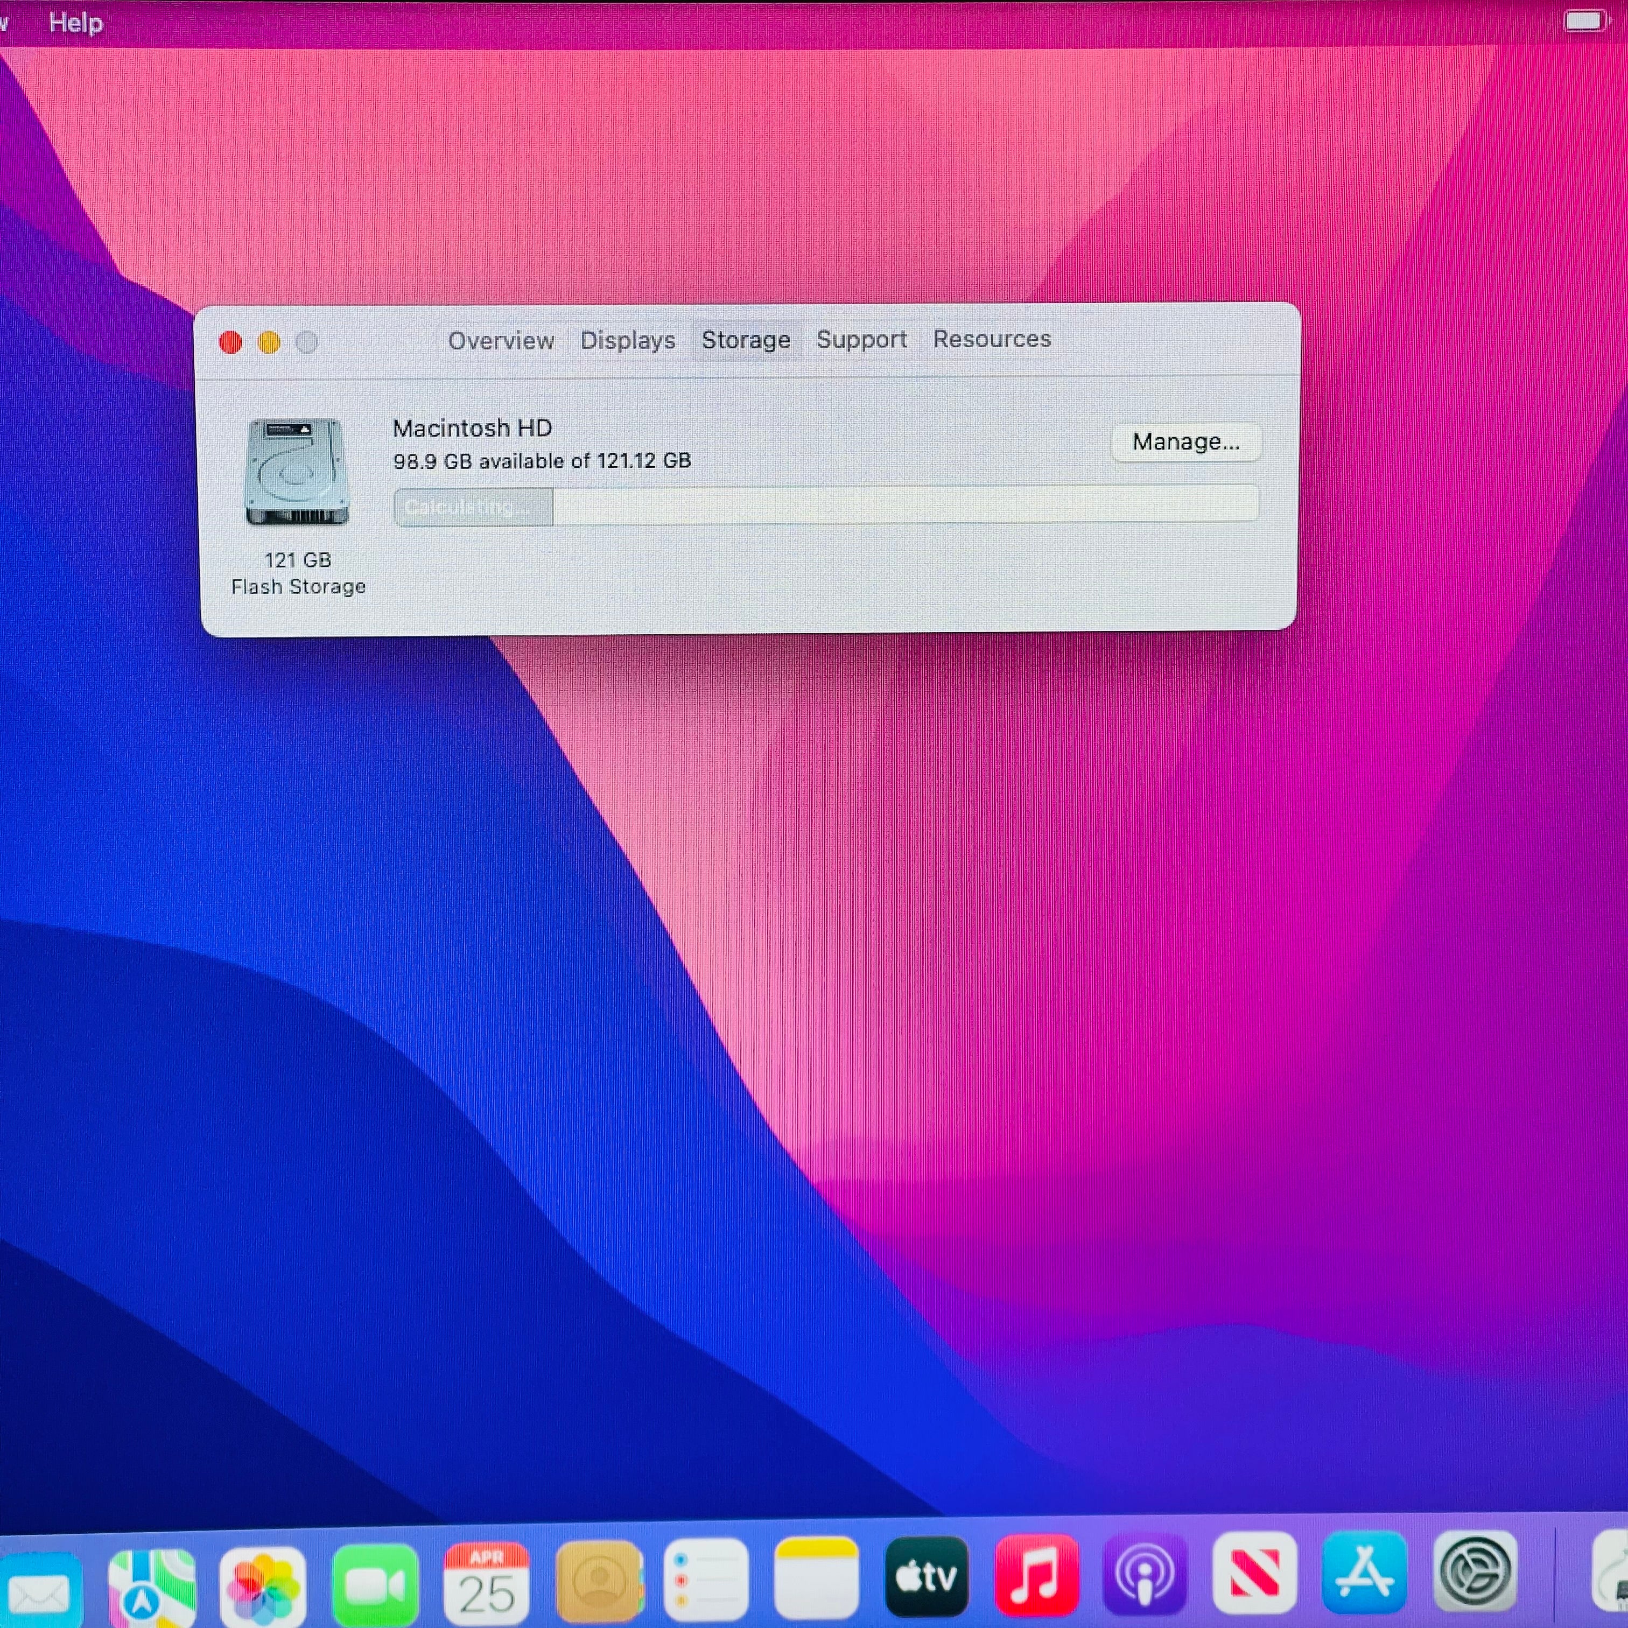1628x1628 pixels.
Task: Open the App Store from the Dock
Action: (1364, 1571)
